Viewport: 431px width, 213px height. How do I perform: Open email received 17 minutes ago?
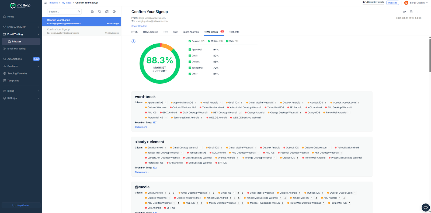click(x=82, y=31)
